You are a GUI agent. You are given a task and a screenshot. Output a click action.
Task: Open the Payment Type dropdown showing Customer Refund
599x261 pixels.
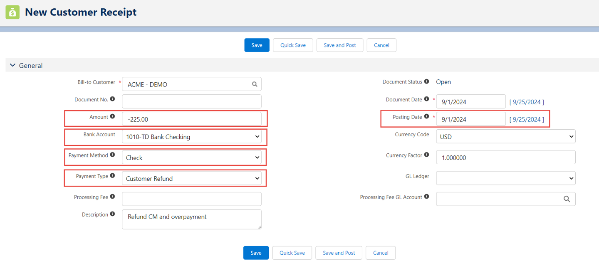click(192, 178)
